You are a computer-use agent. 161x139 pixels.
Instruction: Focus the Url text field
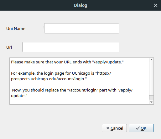71,47
